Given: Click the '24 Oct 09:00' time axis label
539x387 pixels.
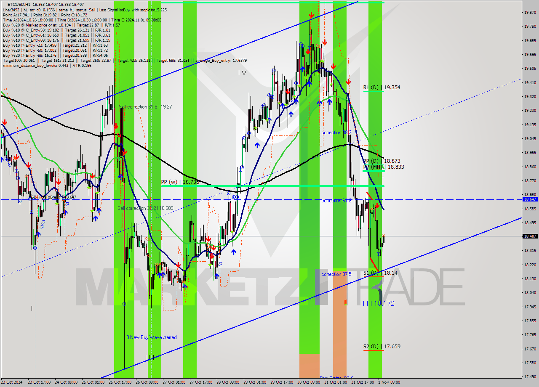Looking at the screenshot, I should 67,382.
